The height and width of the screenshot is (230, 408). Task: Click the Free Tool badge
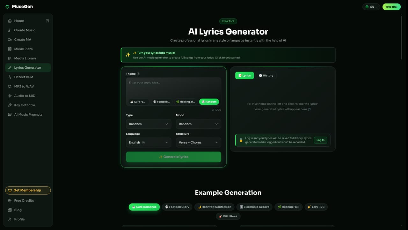click(228, 21)
